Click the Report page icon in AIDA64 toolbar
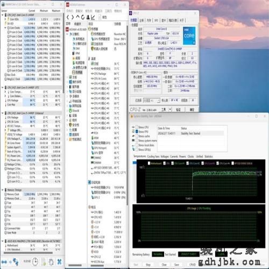 coord(100,17)
